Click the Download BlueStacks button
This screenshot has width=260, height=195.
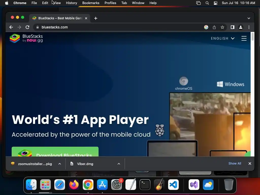click(x=55, y=152)
